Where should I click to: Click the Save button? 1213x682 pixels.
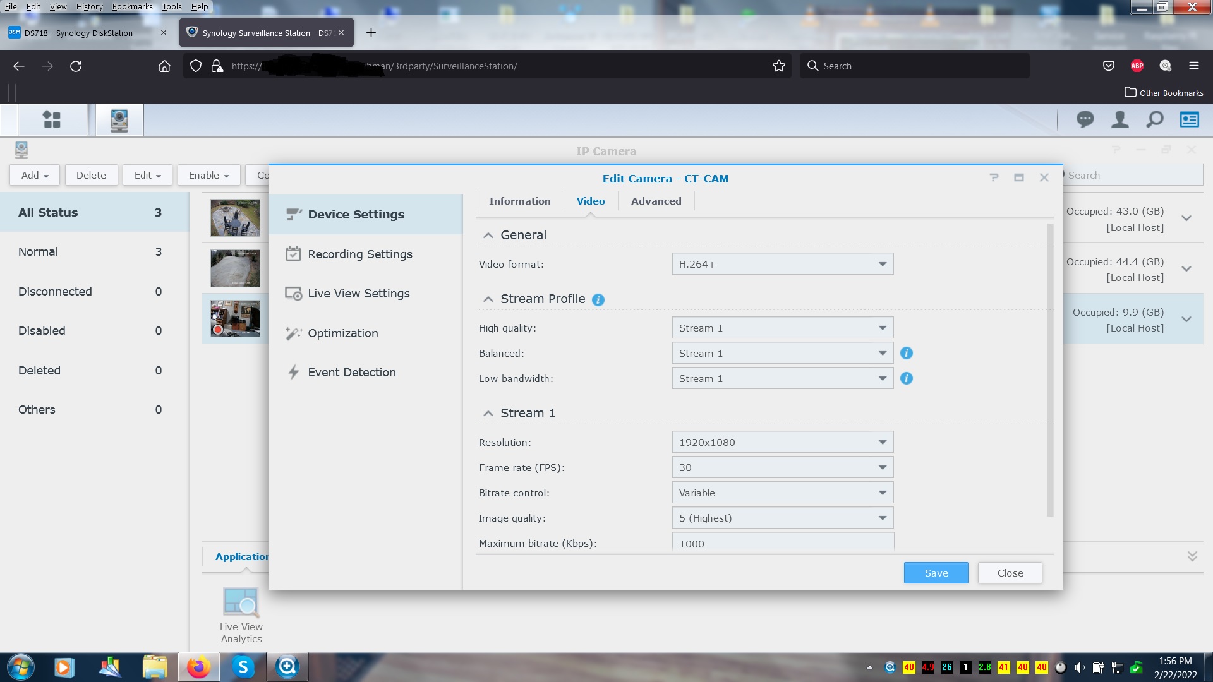pyautogui.click(x=936, y=573)
